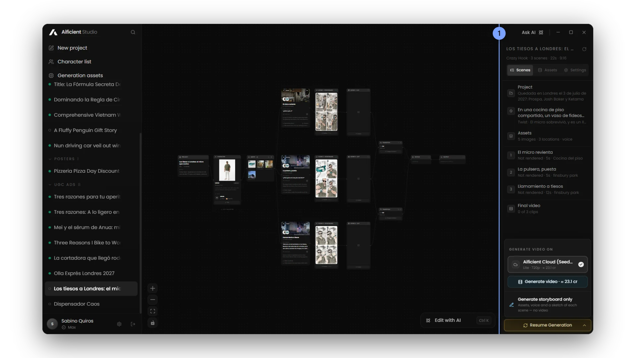The image size is (636, 358).
Task: Toggle the canvas lock icon
Action: tap(152, 323)
